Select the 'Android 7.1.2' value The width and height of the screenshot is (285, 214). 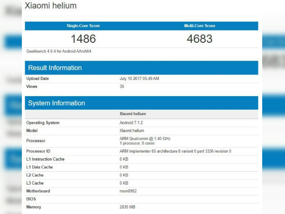(x=131, y=123)
